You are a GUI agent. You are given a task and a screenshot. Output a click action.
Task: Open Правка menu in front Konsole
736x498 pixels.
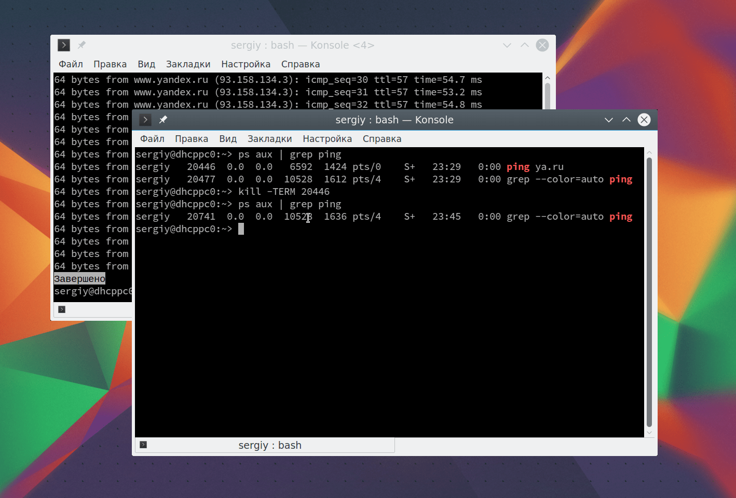[192, 139]
